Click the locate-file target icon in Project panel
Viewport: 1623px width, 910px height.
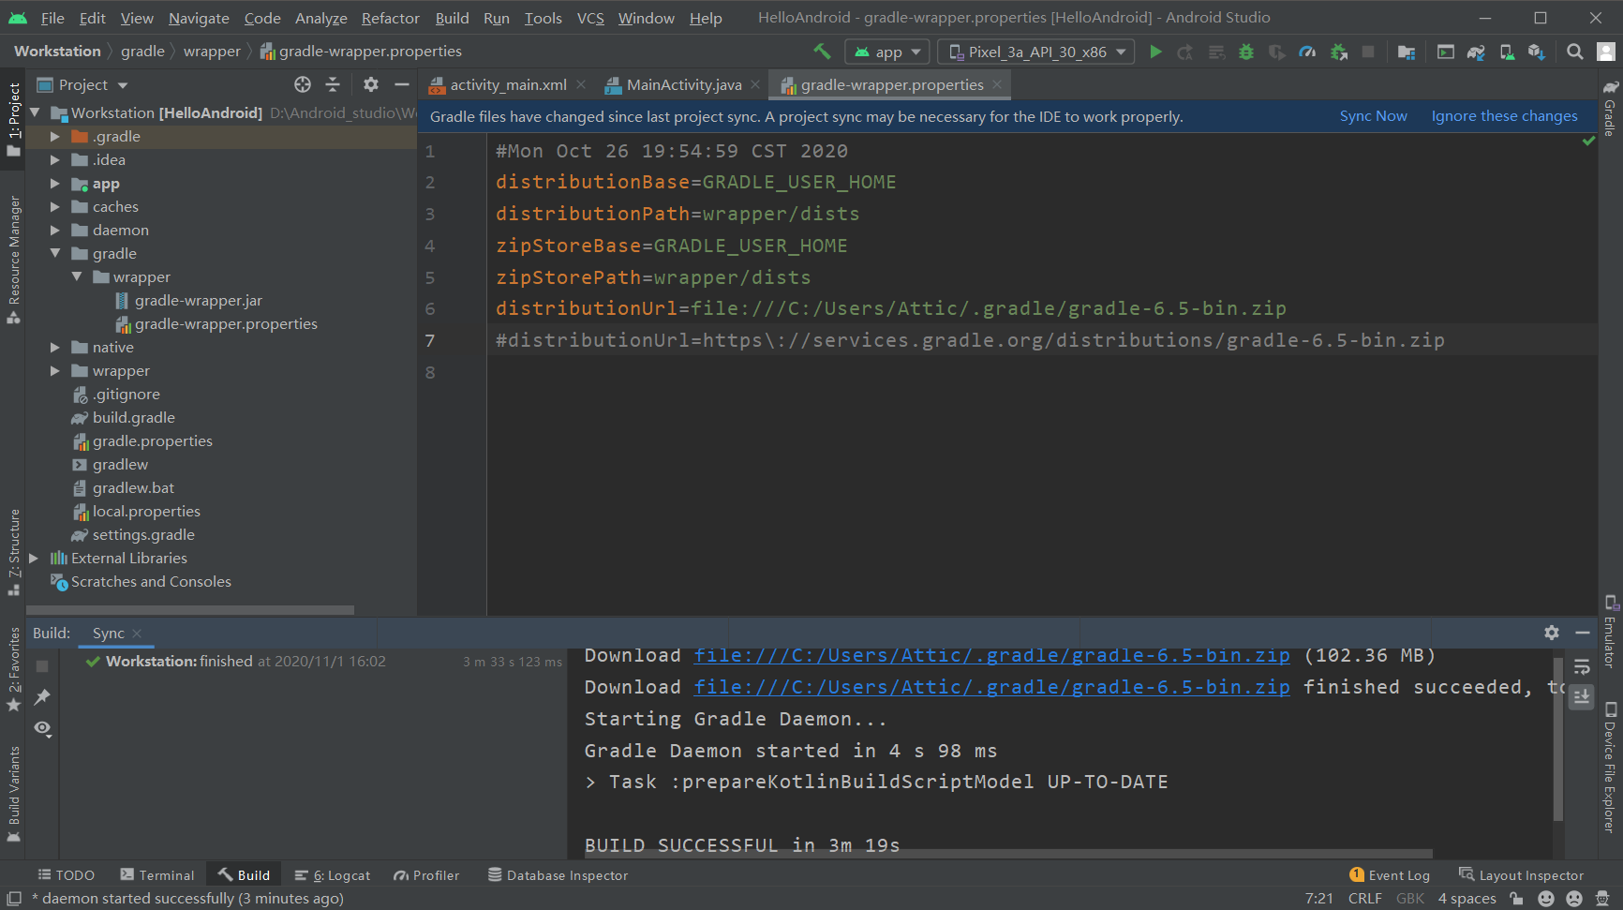coord(303,84)
